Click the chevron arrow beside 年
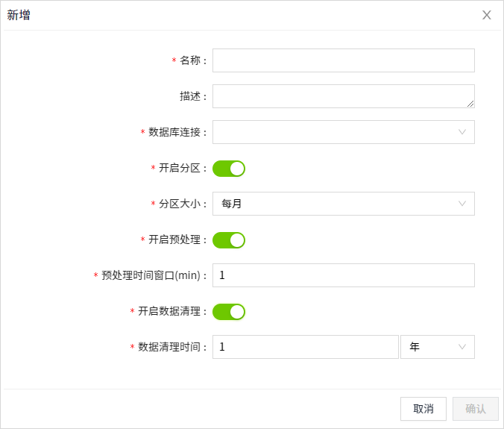 point(462,347)
